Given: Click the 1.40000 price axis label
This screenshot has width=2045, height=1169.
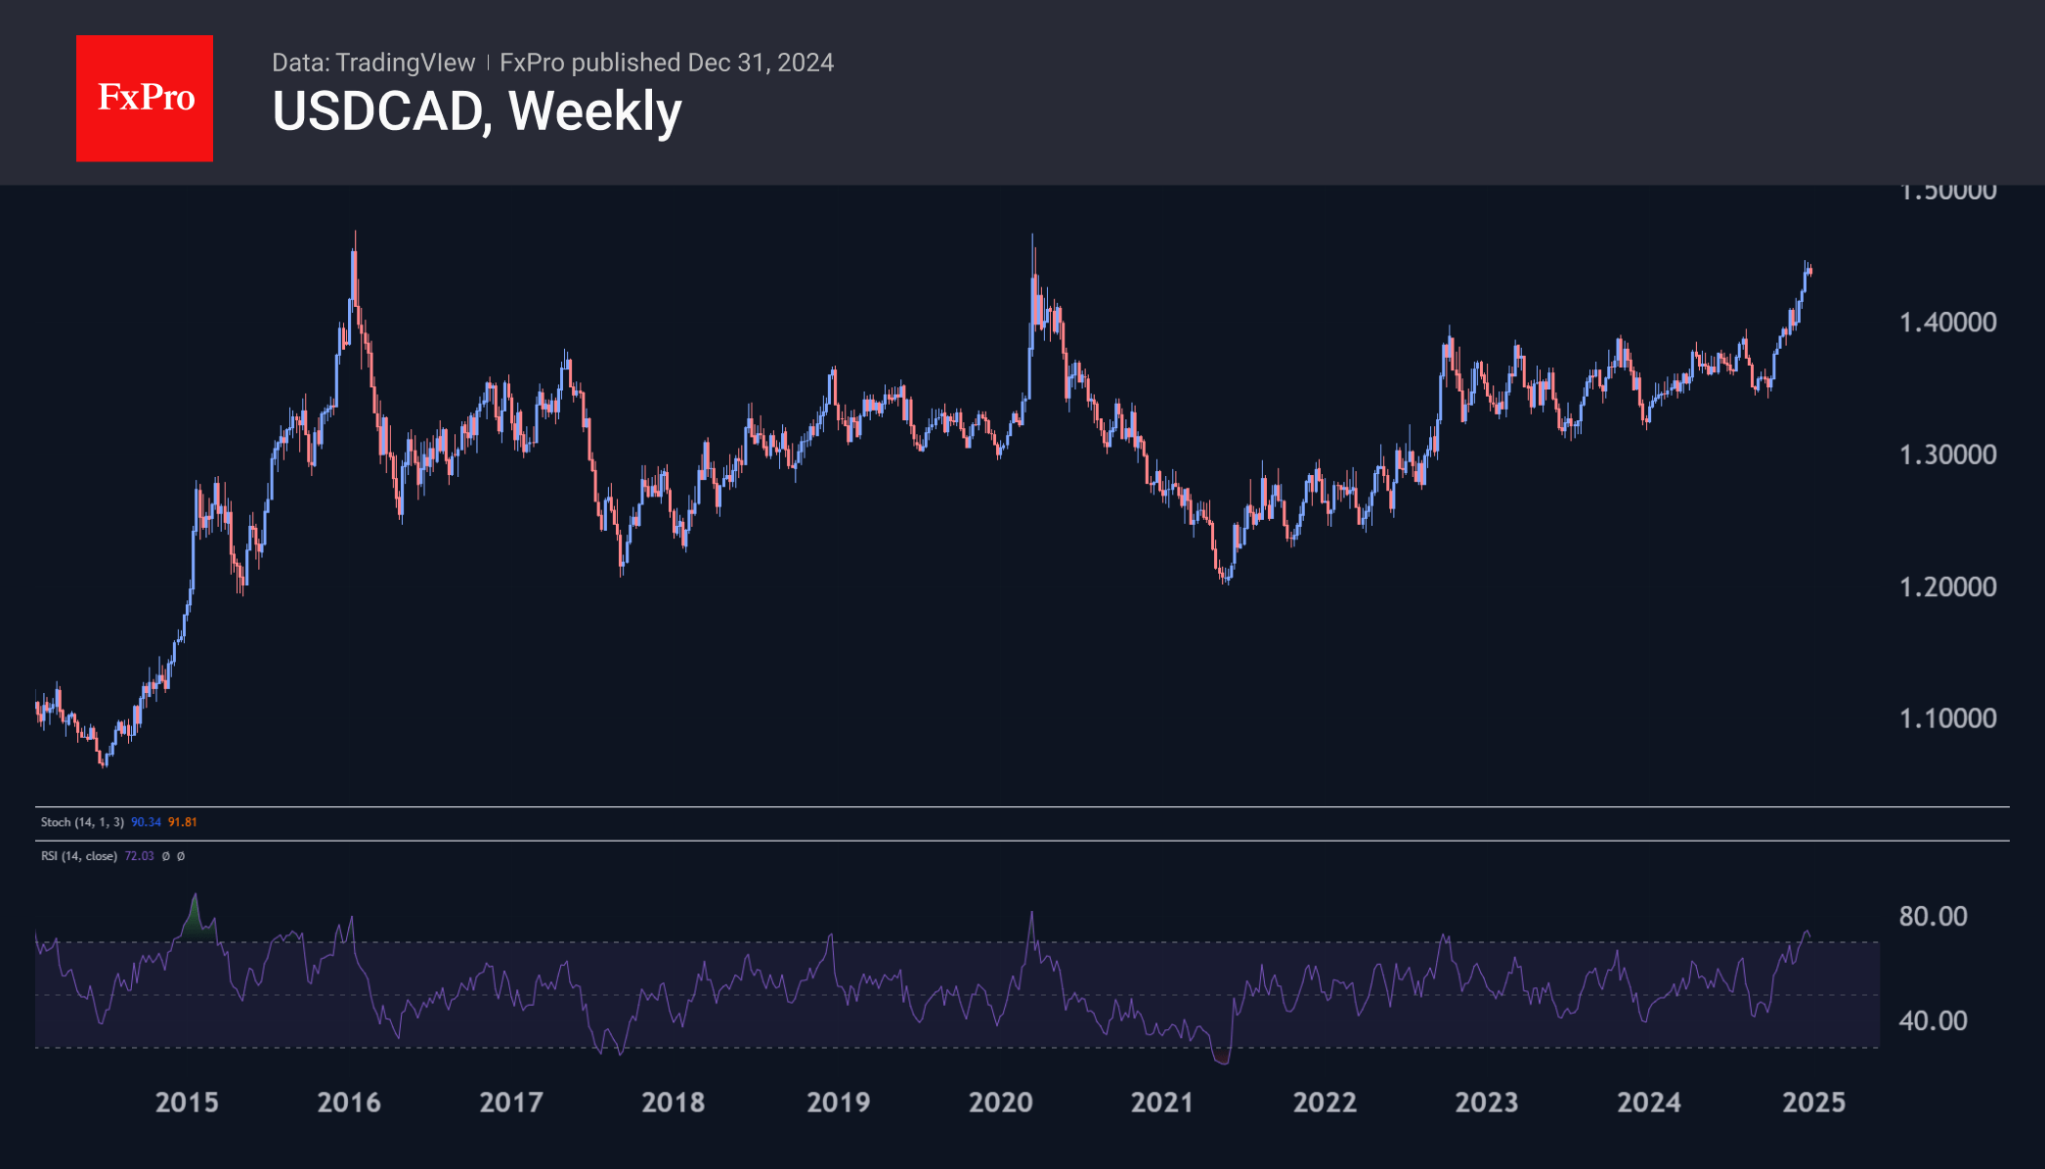Looking at the screenshot, I should (1947, 323).
